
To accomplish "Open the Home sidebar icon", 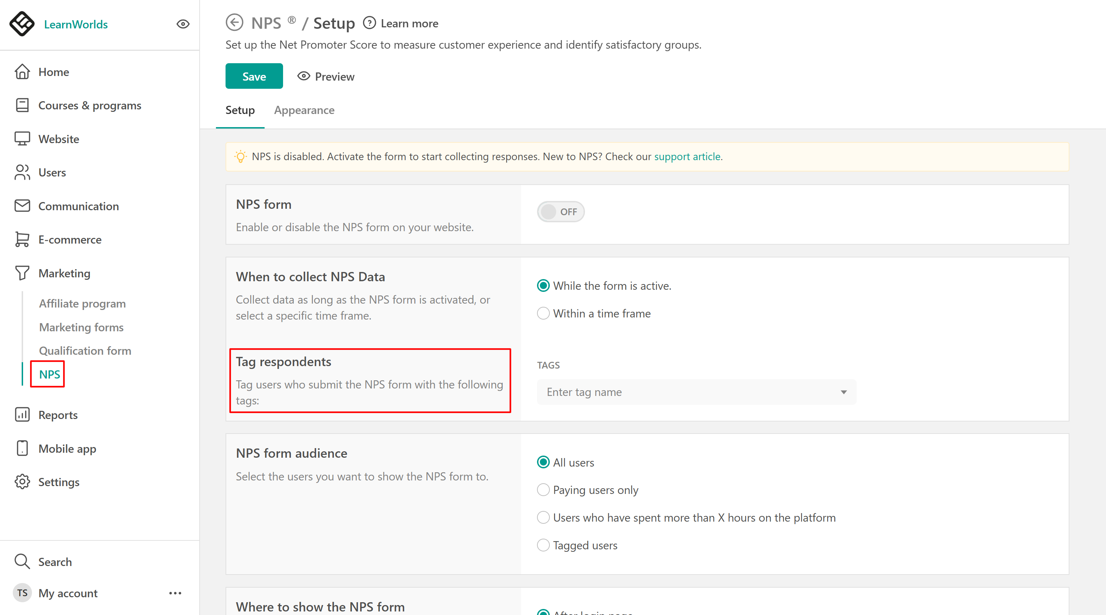I will (22, 72).
